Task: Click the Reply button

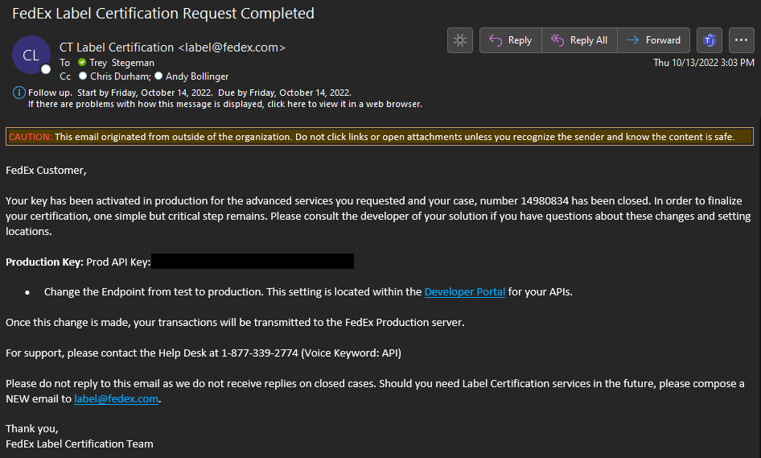Action: click(x=511, y=40)
